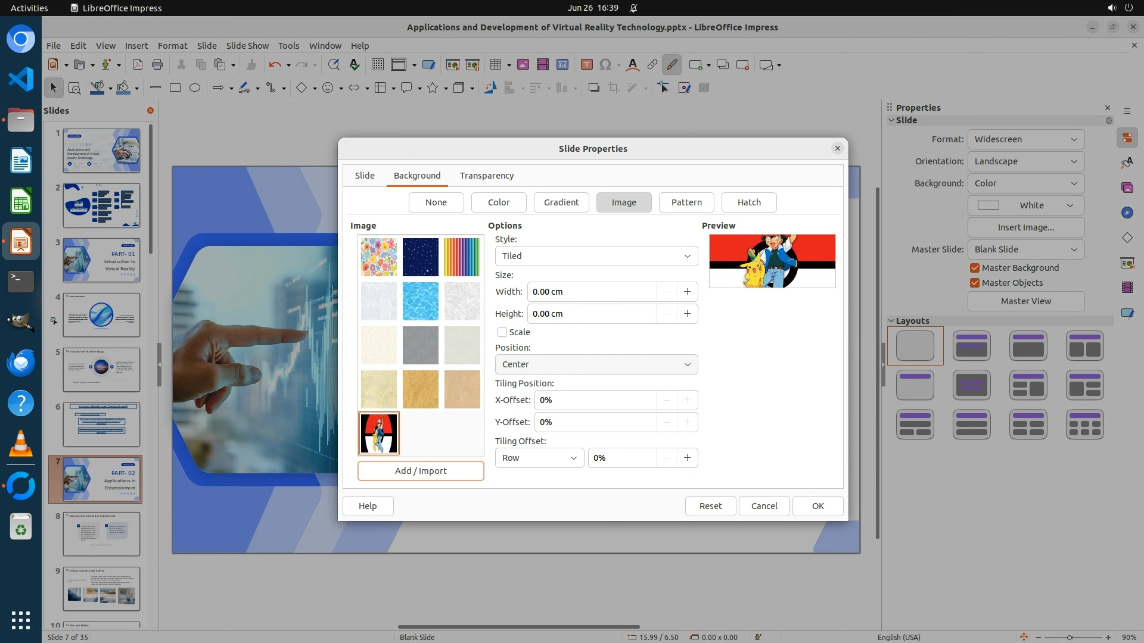
Task: Select the blue water texture swatch
Action: click(x=420, y=301)
